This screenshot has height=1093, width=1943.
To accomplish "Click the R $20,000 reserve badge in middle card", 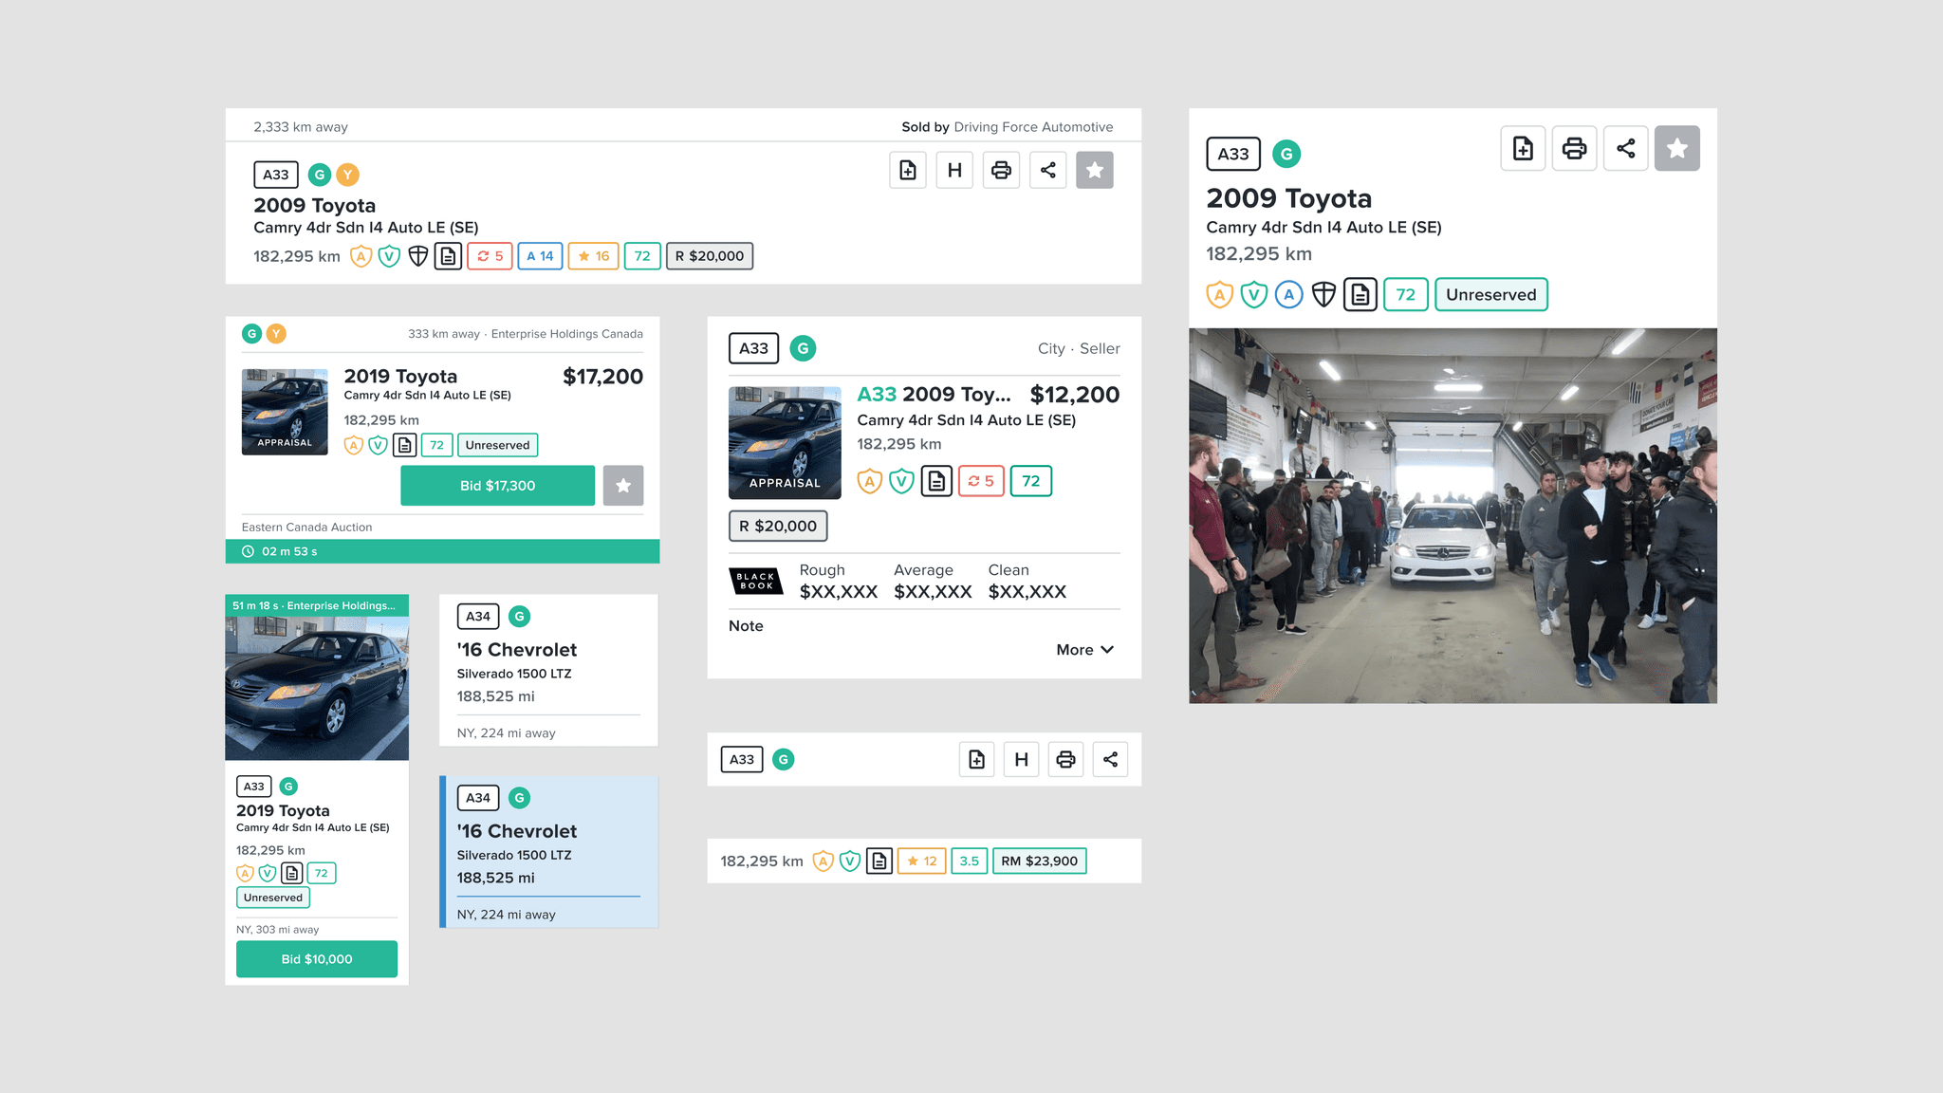I will (778, 526).
